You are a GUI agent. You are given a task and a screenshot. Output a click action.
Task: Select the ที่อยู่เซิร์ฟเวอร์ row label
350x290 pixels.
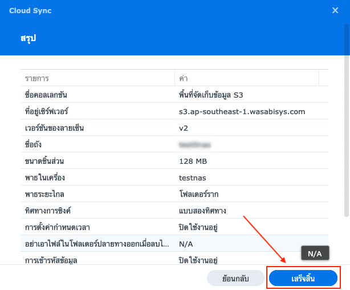point(46,111)
